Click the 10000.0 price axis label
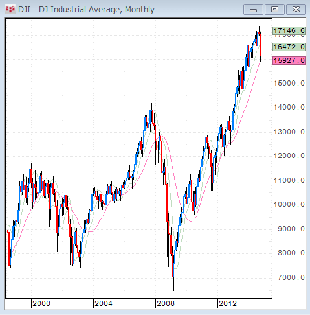The height and width of the screenshot is (315, 310). pos(289,204)
